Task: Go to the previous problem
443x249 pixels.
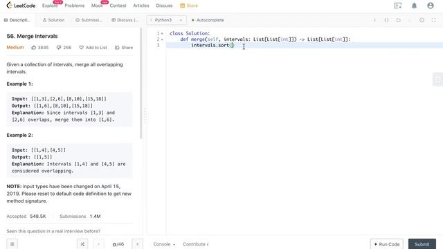Action: point(98,244)
